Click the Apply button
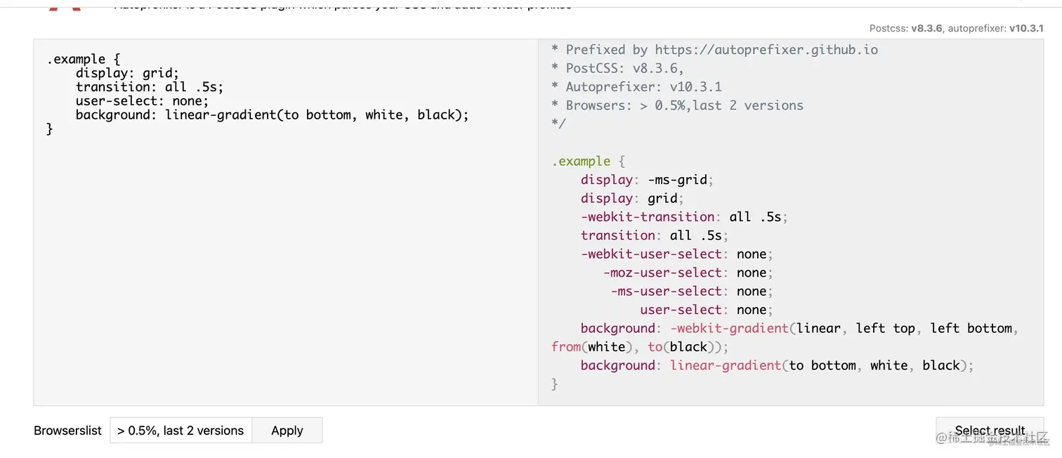The height and width of the screenshot is (458, 1062). (x=287, y=431)
